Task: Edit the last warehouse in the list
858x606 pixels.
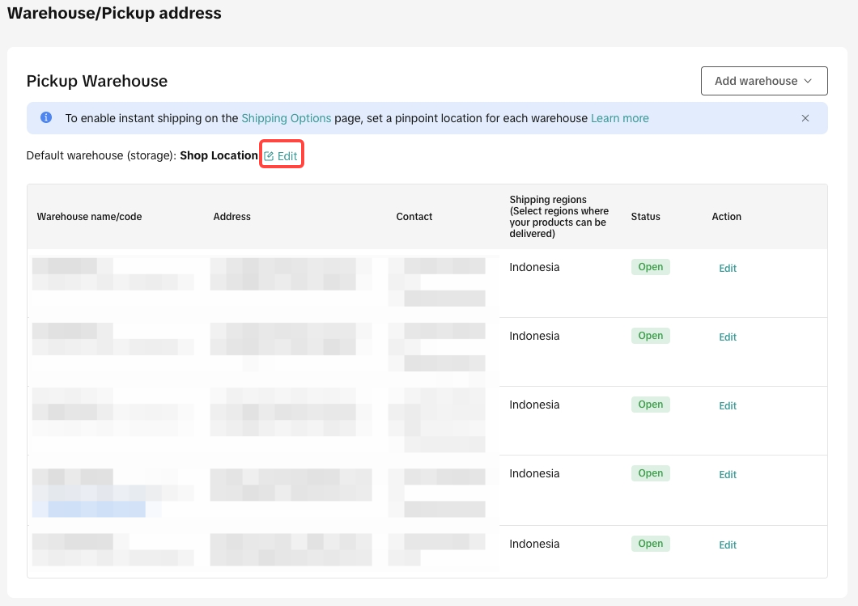Action: (728, 545)
